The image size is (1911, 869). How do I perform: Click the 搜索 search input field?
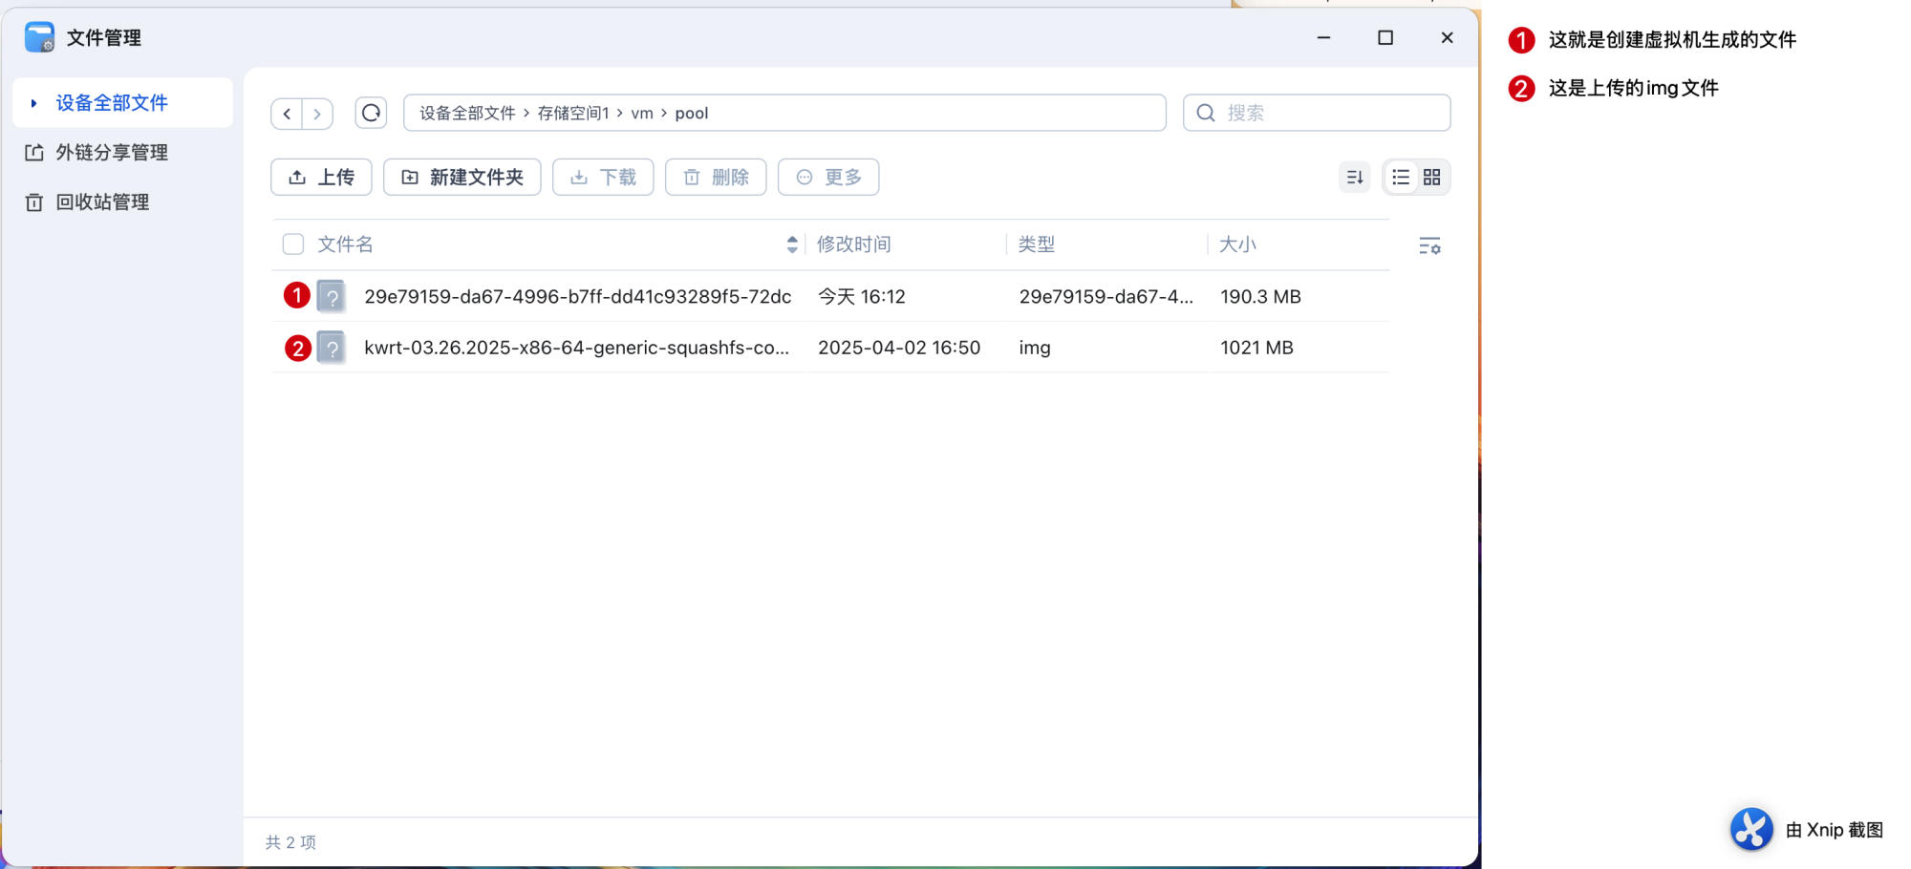click(x=1328, y=113)
